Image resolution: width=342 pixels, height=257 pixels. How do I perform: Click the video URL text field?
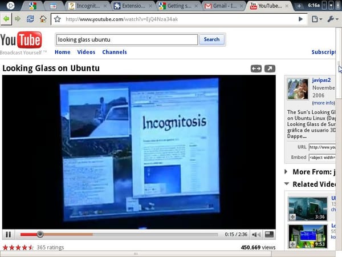(x=322, y=147)
